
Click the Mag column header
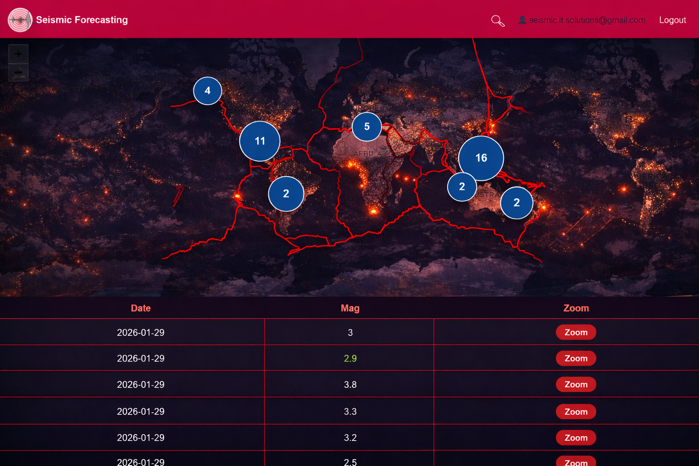[x=350, y=308]
